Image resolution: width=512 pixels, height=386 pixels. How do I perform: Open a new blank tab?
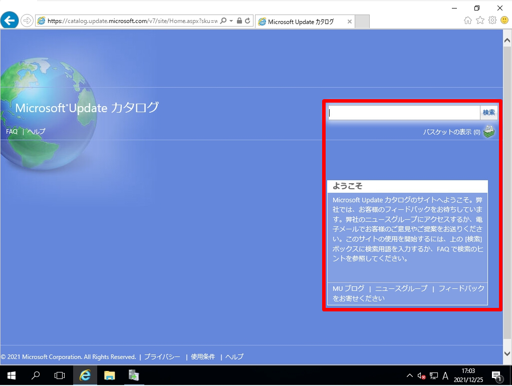[362, 22]
